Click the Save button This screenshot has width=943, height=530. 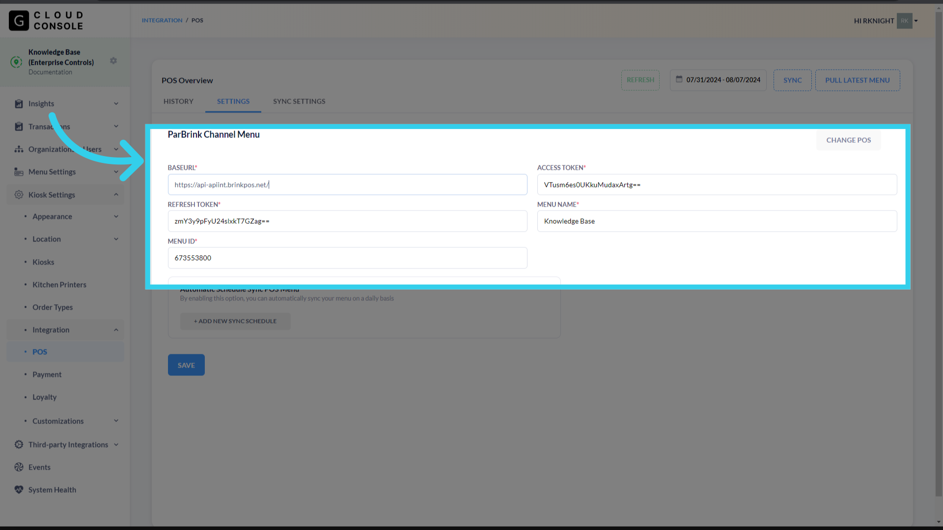pos(186,365)
